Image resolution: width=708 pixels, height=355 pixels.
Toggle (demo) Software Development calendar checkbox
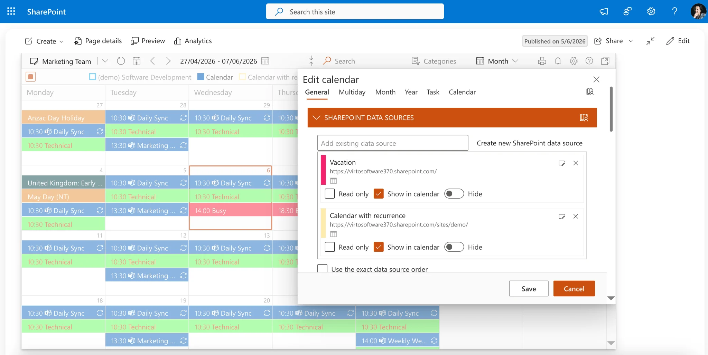(92, 77)
